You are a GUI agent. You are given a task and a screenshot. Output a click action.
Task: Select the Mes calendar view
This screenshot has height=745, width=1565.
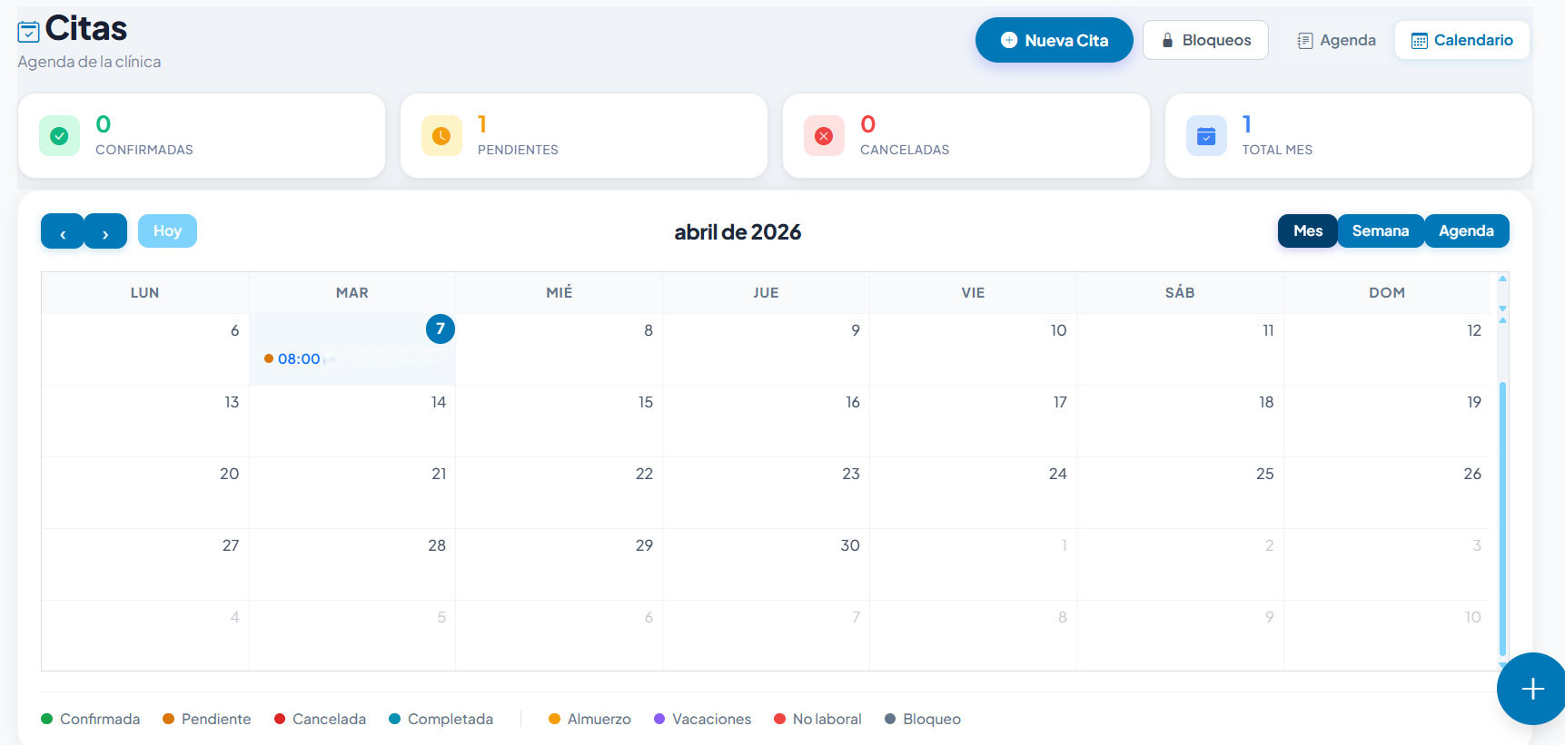pos(1307,230)
